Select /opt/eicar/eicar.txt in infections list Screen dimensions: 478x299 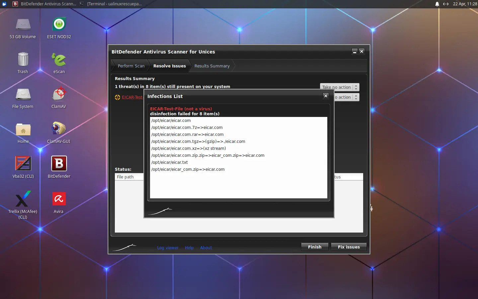239,162
